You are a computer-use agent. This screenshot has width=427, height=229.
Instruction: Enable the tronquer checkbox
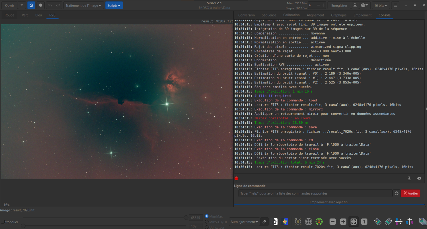pyautogui.click(x=3, y=222)
